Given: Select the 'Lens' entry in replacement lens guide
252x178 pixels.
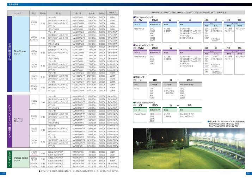Looking at the screenshot, I should coord(136,89).
